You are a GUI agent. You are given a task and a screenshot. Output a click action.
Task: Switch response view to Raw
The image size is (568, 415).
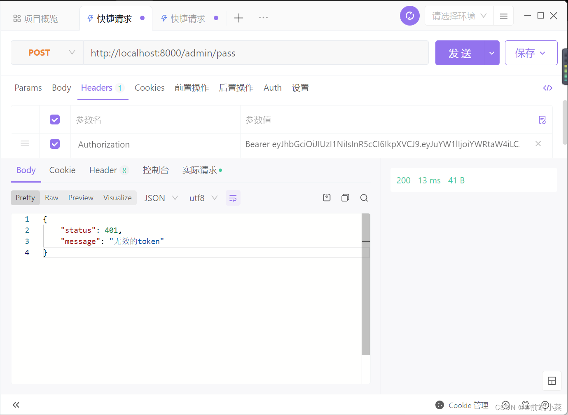[51, 198]
